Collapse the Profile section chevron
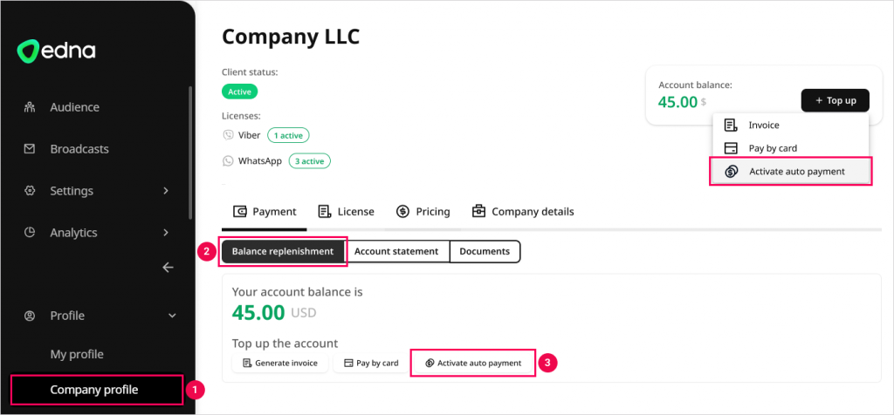The width and height of the screenshot is (894, 415). [x=172, y=316]
